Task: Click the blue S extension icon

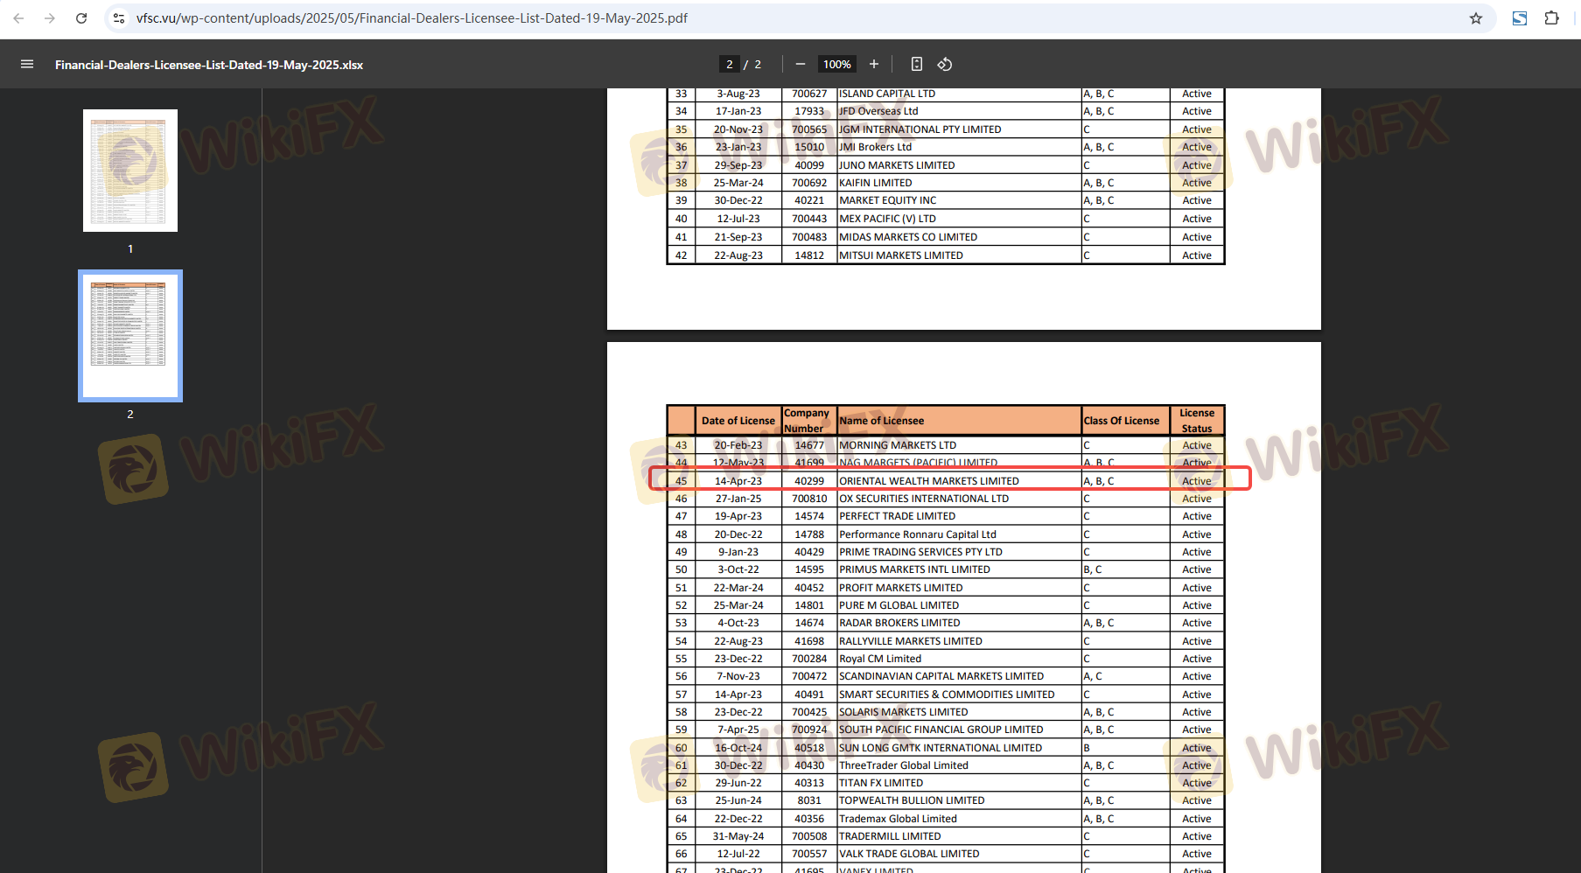Action: (x=1520, y=18)
